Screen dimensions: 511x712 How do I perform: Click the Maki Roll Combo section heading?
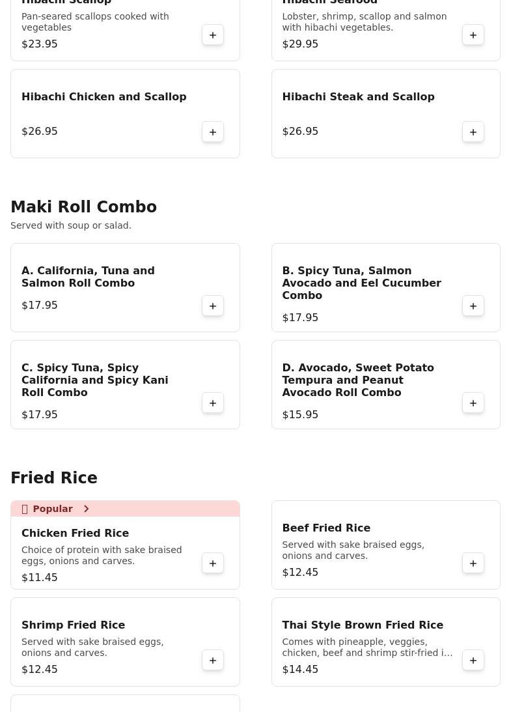pos(83,207)
